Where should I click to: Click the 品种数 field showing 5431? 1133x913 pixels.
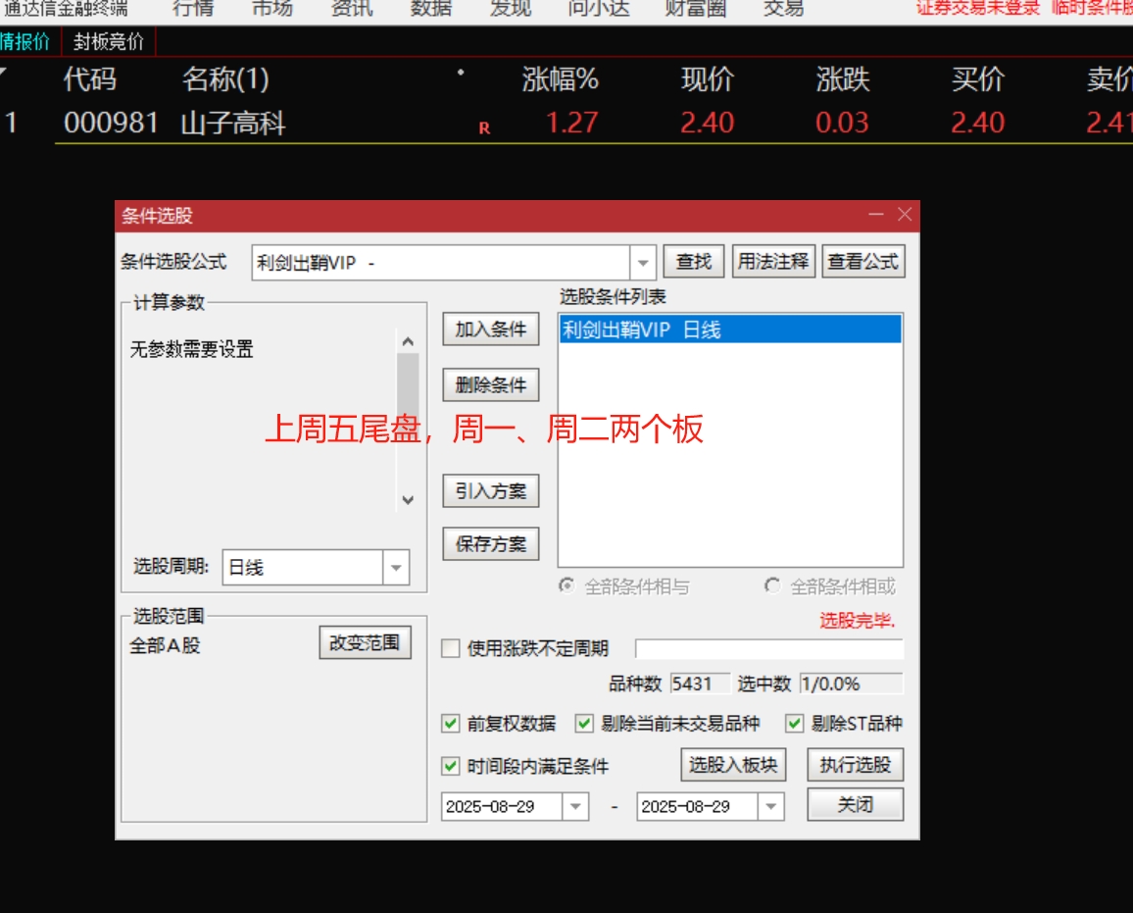point(699,684)
